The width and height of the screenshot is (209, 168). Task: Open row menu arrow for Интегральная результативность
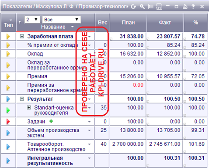89,158
